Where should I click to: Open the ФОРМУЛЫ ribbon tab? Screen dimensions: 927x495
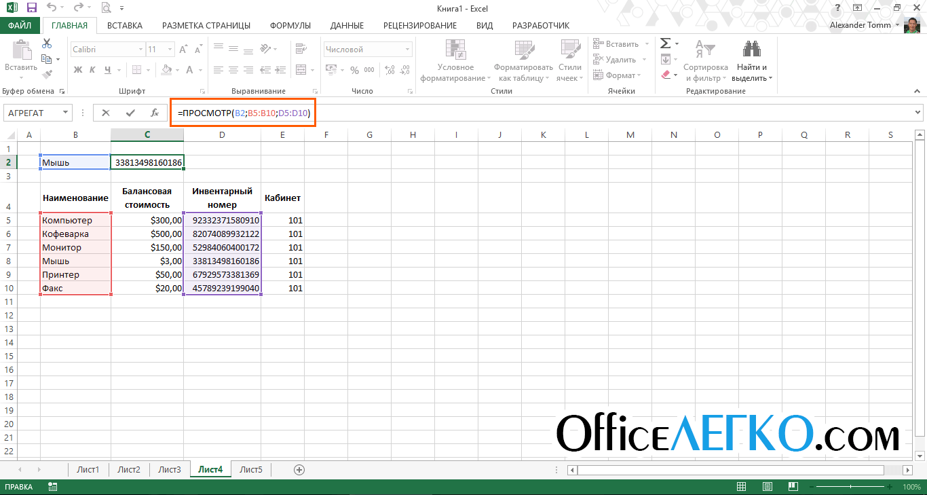pyautogui.click(x=290, y=26)
